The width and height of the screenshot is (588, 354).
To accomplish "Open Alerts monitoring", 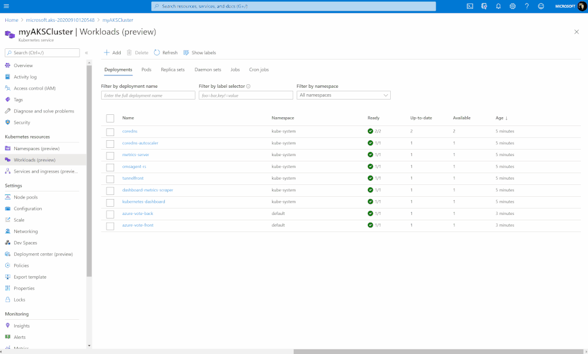I will [19, 337].
